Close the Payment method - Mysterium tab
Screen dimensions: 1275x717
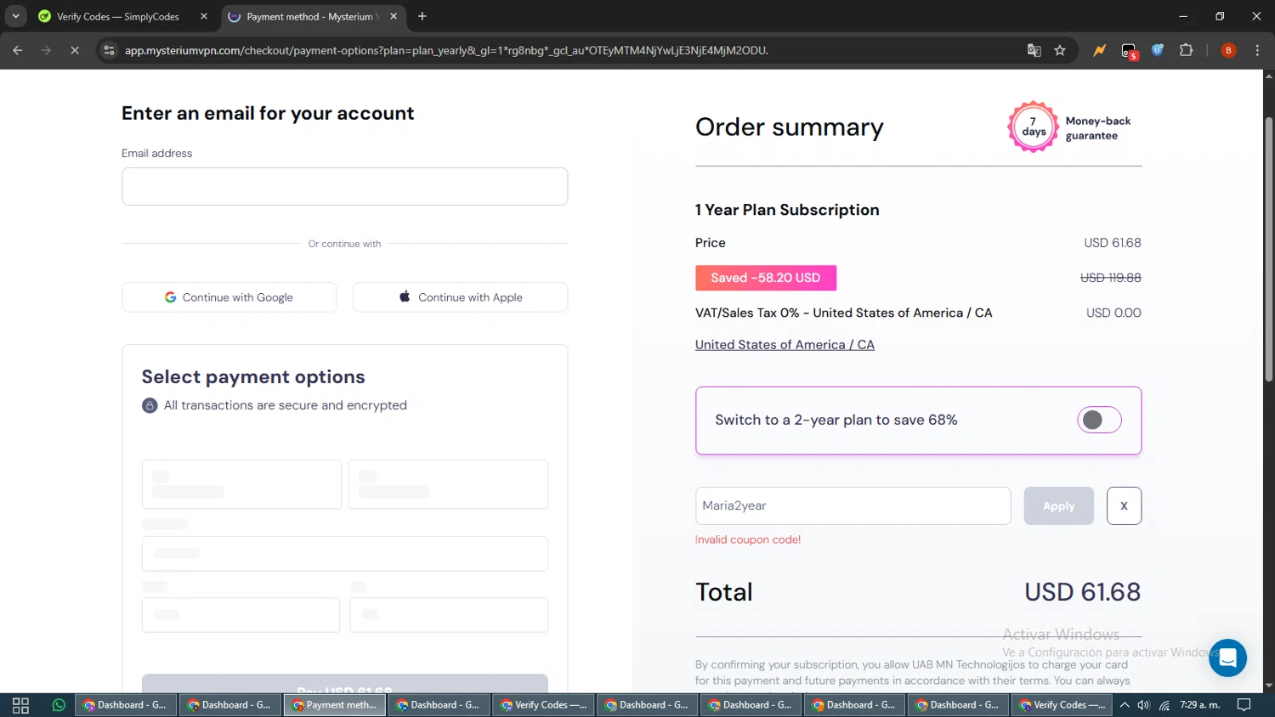pos(394,16)
